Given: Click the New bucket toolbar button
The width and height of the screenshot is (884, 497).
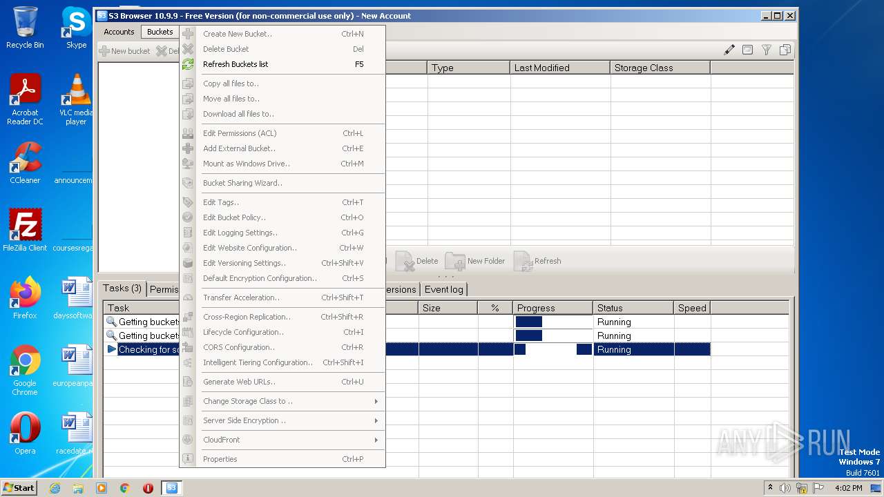Looking at the screenshot, I should pyautogui.click(x=124, y=51).
